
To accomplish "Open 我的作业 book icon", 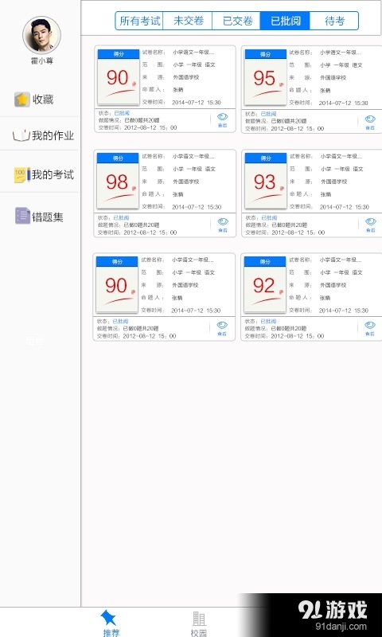I will (x=21, y=135).
